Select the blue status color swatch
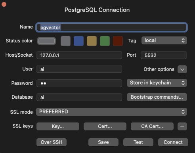 78,41
